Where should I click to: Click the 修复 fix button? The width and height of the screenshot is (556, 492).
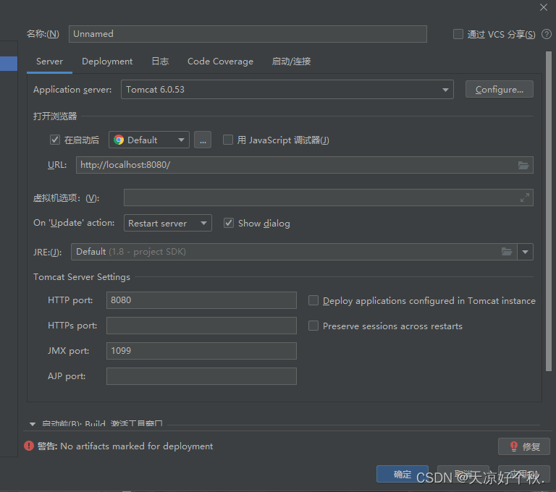tap(524, 446)
